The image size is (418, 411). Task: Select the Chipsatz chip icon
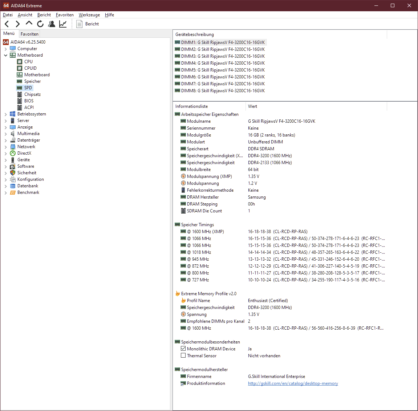tap(20, 94)
